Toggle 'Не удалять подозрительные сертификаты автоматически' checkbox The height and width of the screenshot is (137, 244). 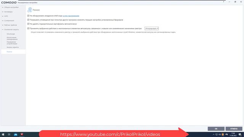coord(28,24)
